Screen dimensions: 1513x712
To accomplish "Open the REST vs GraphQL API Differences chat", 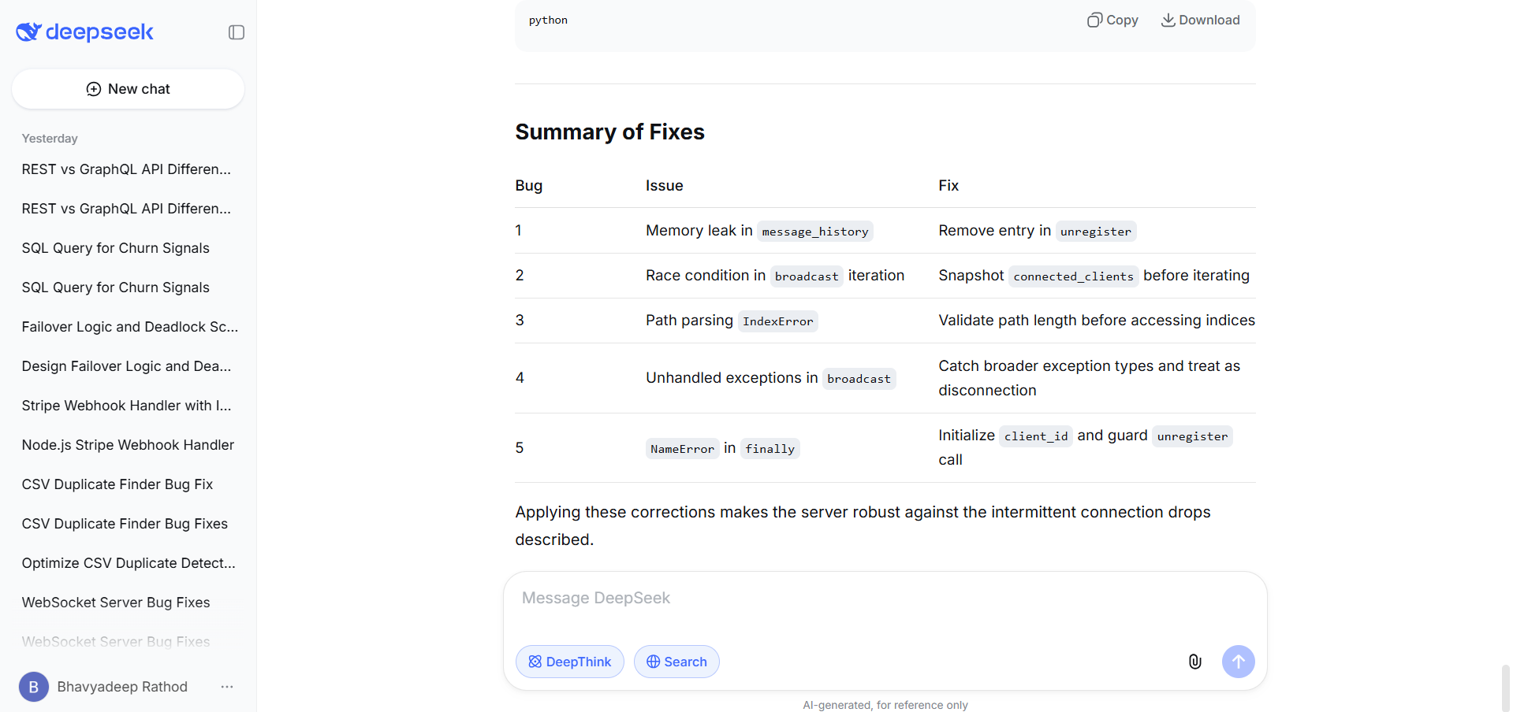I will point(126,169).
